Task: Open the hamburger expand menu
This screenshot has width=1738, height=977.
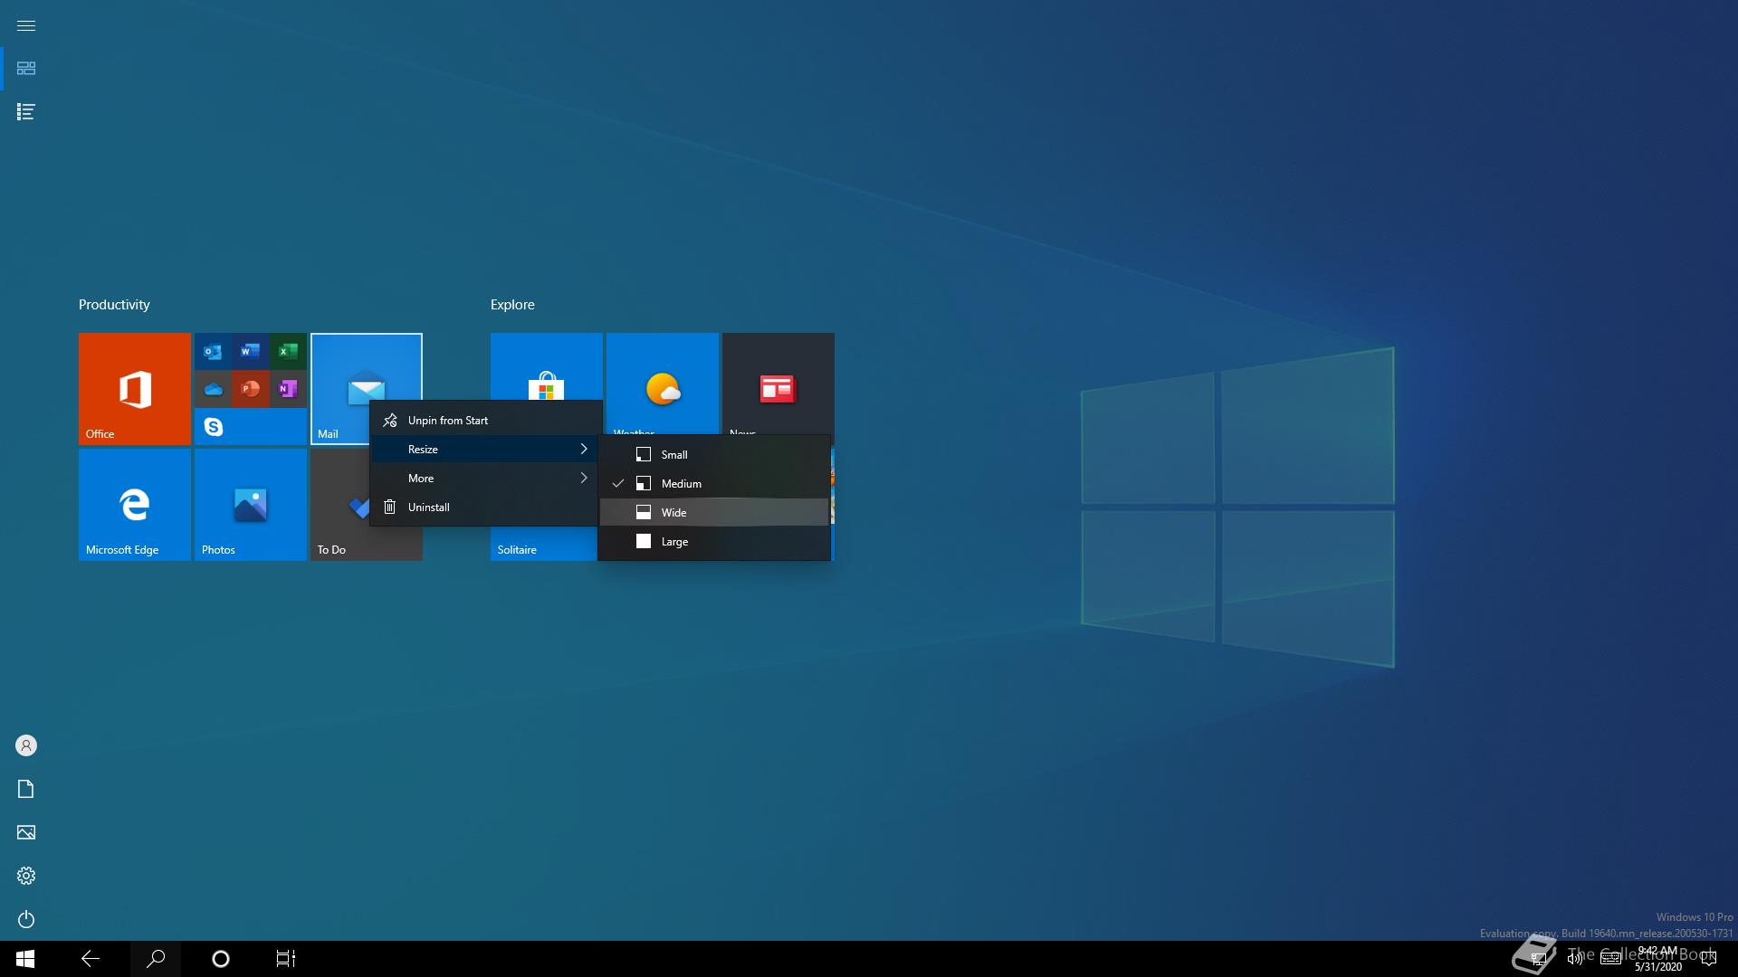Action: click(x=26, y=25)
